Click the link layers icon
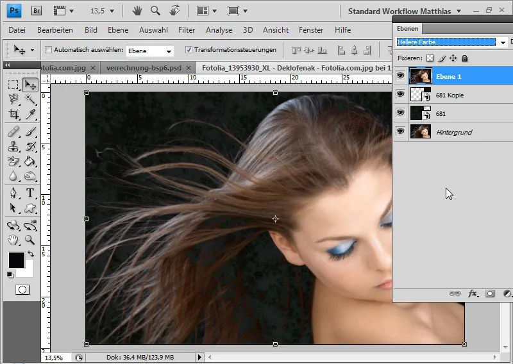513x364 pixels. click(455, 294)
